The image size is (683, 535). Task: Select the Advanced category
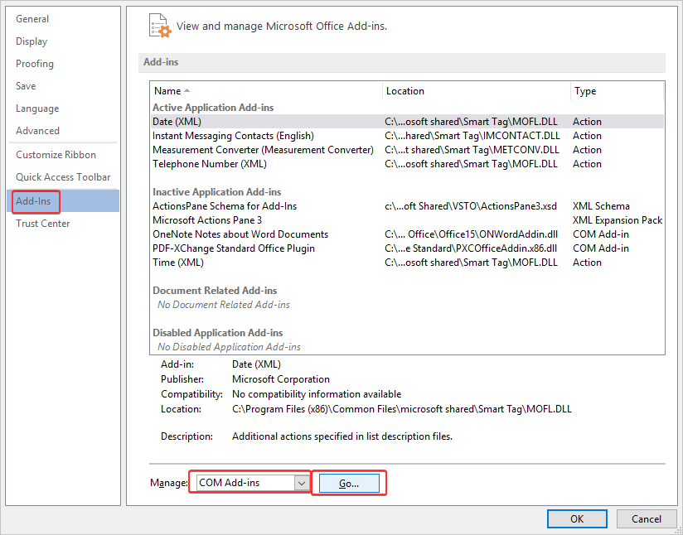(37, 131)
